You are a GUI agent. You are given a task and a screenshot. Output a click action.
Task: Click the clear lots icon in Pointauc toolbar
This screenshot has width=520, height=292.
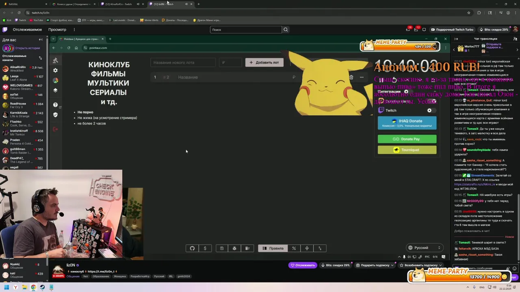[x=247, y=248]
